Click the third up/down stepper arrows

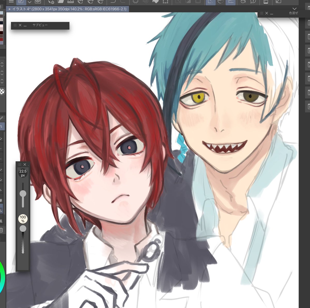[2, 81]
